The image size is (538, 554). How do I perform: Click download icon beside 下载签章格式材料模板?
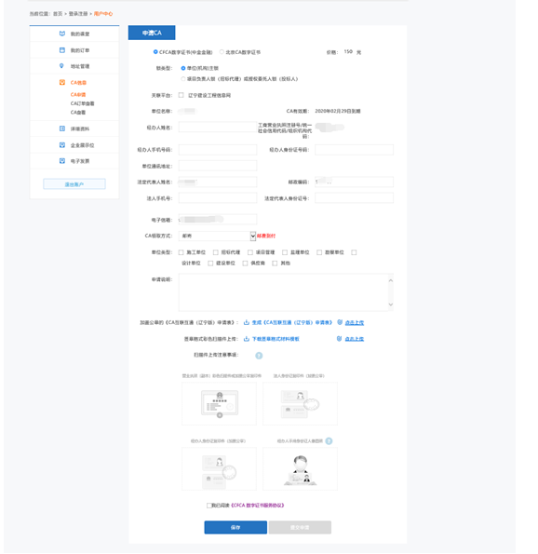click(247, 339)
